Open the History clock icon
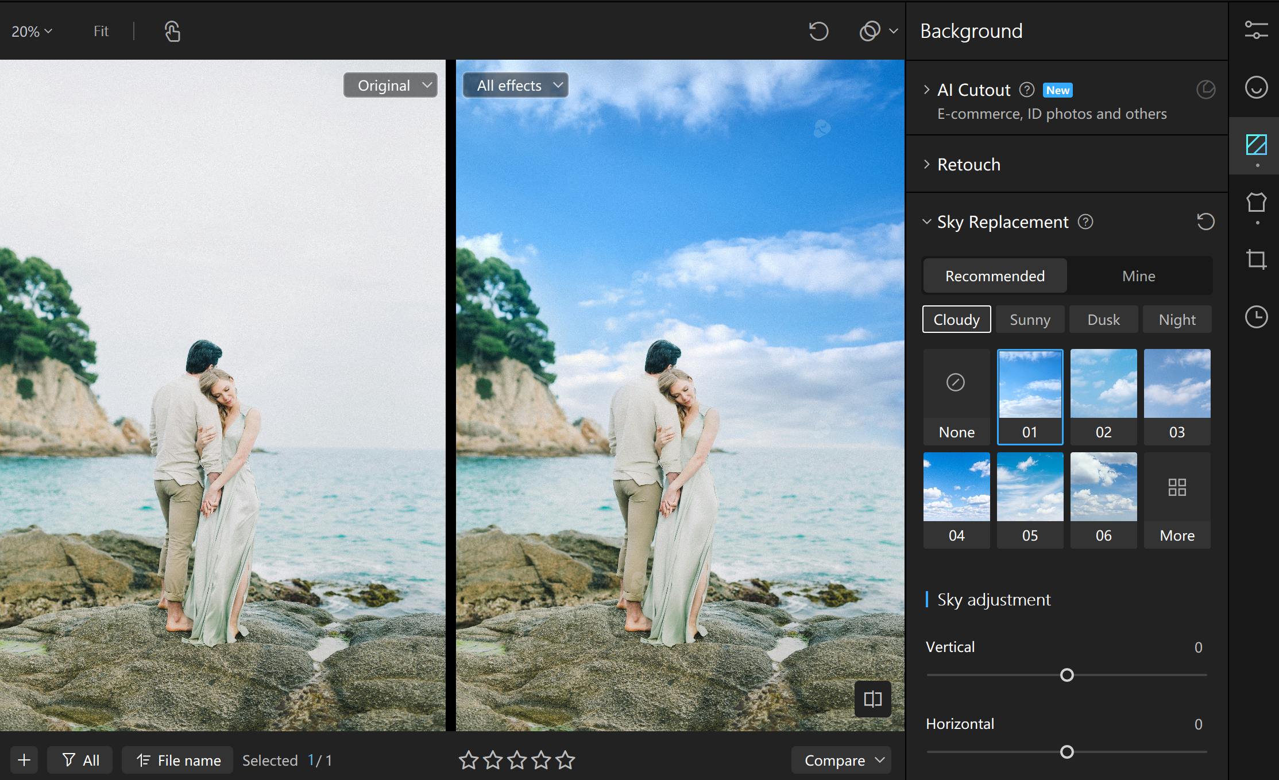This screenshot has width=1279, height=780. (1256, 317)
